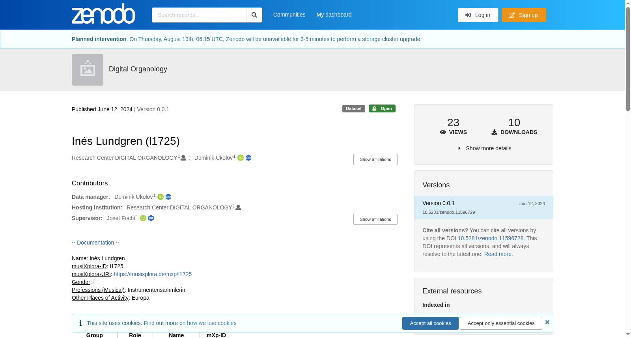Open My dashboard
Viewport: 631px width, 338px height.
334,15
